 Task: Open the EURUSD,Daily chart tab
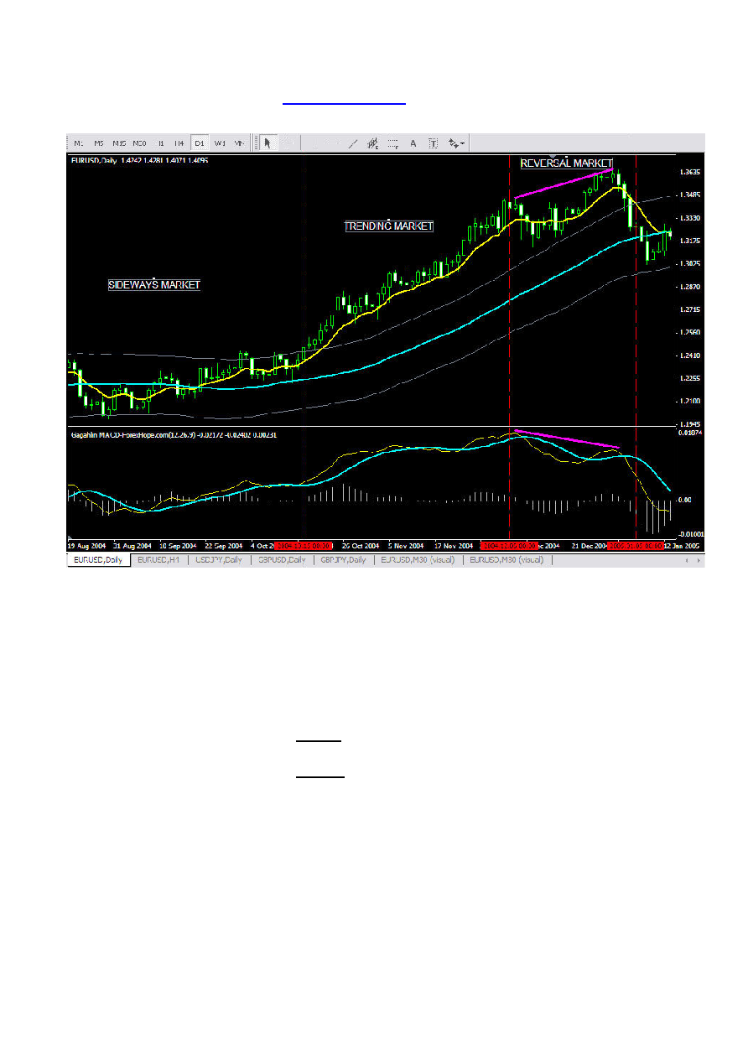tap(99, 559)
